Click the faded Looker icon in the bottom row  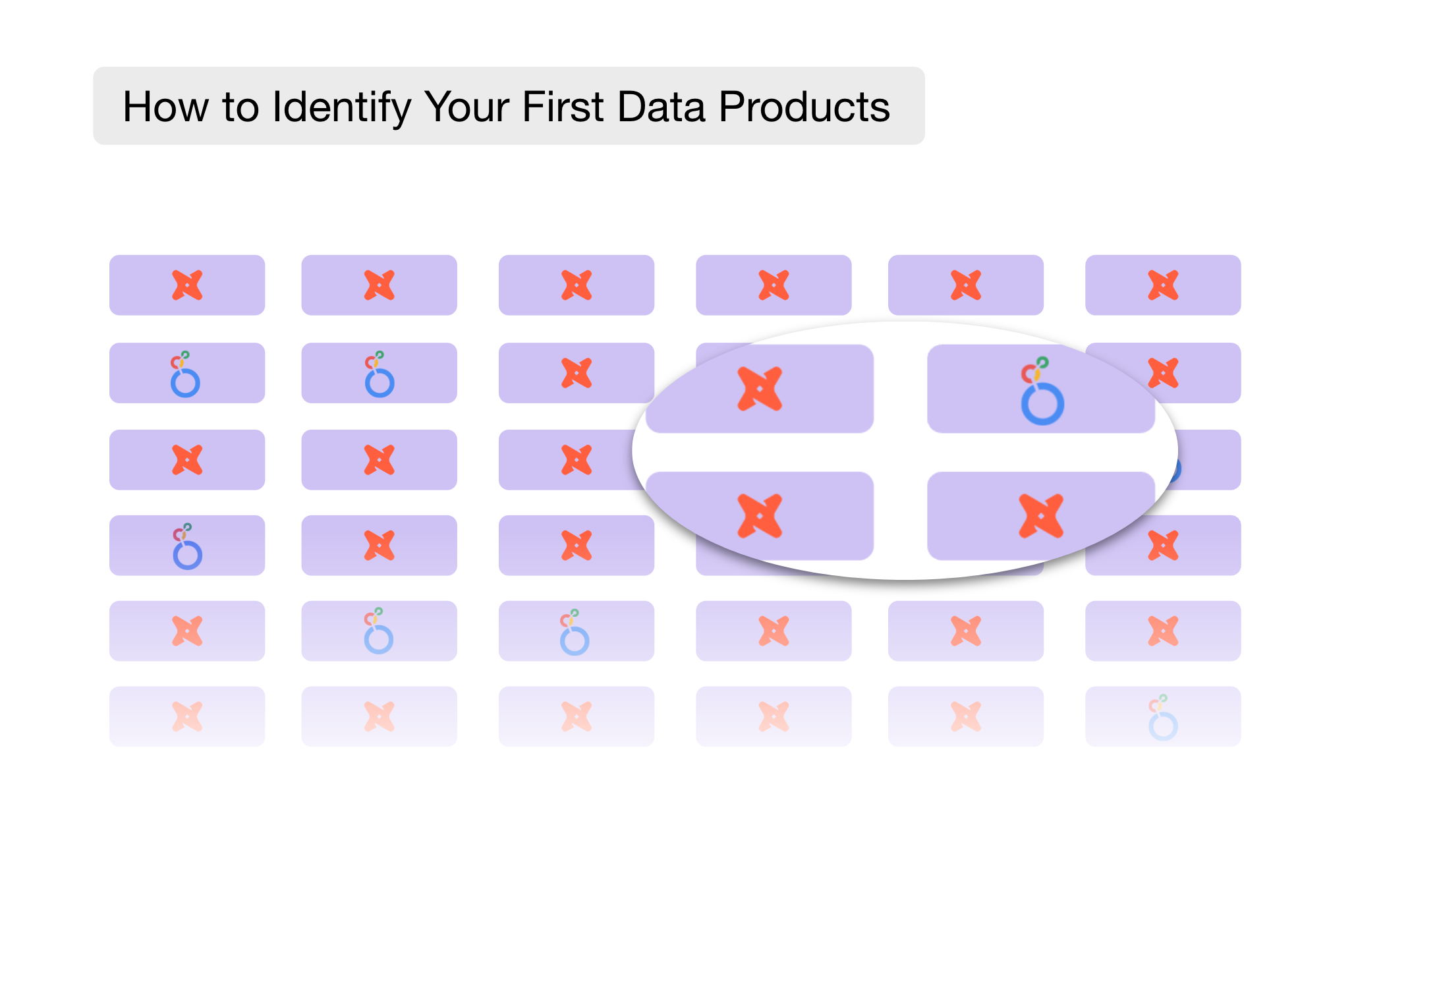(x=1163, y=718)
